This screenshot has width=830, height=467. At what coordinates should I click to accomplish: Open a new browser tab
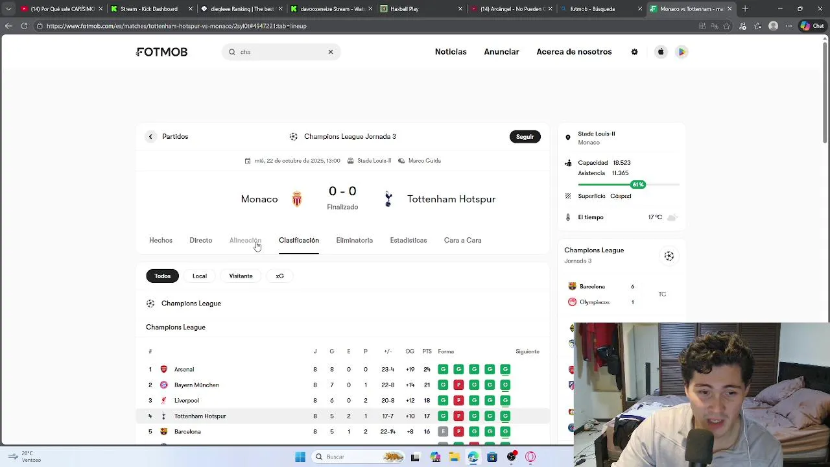745,9
